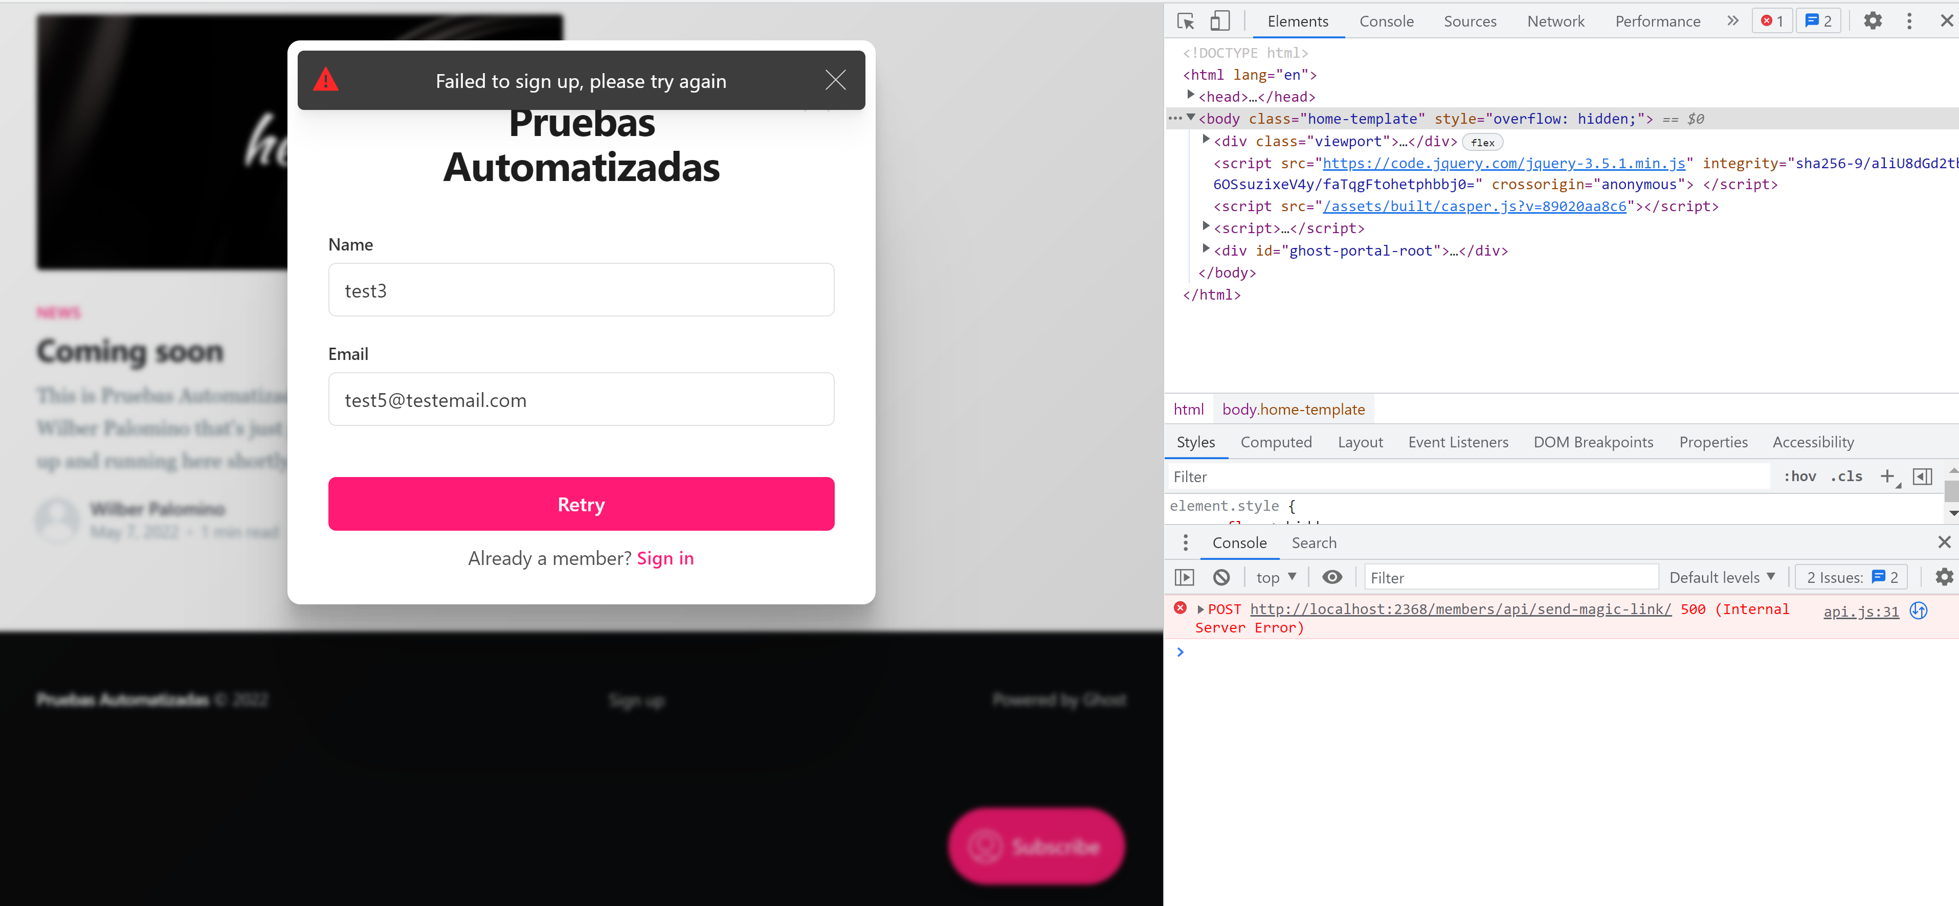
Task: Open DevTools settings gear
Action: [1873, 20]
